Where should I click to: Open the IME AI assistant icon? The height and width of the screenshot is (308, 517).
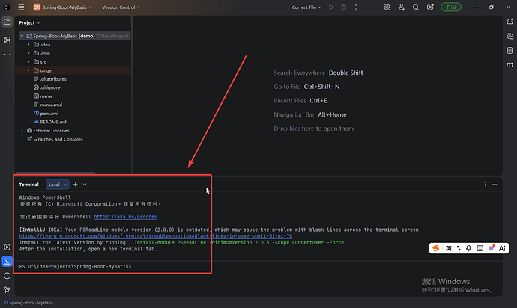pyautogui.click(x=502, y=248)
